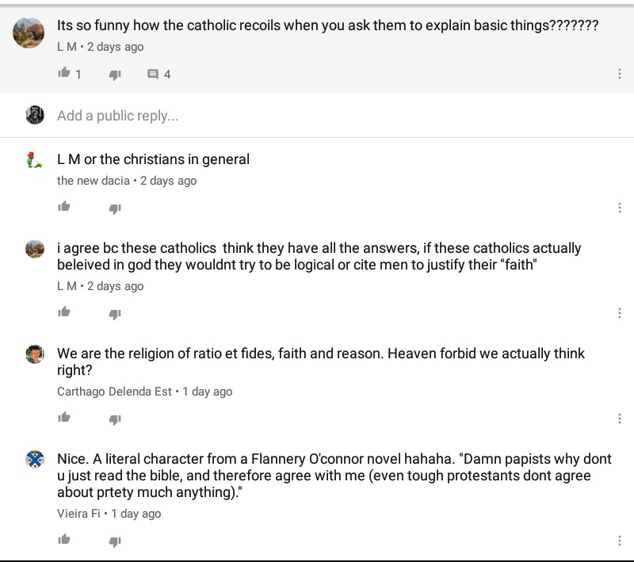Screen dimensions: 634x562
Task: Open three-dot menu on L M's second reply
Action: (x=620, y=313)
